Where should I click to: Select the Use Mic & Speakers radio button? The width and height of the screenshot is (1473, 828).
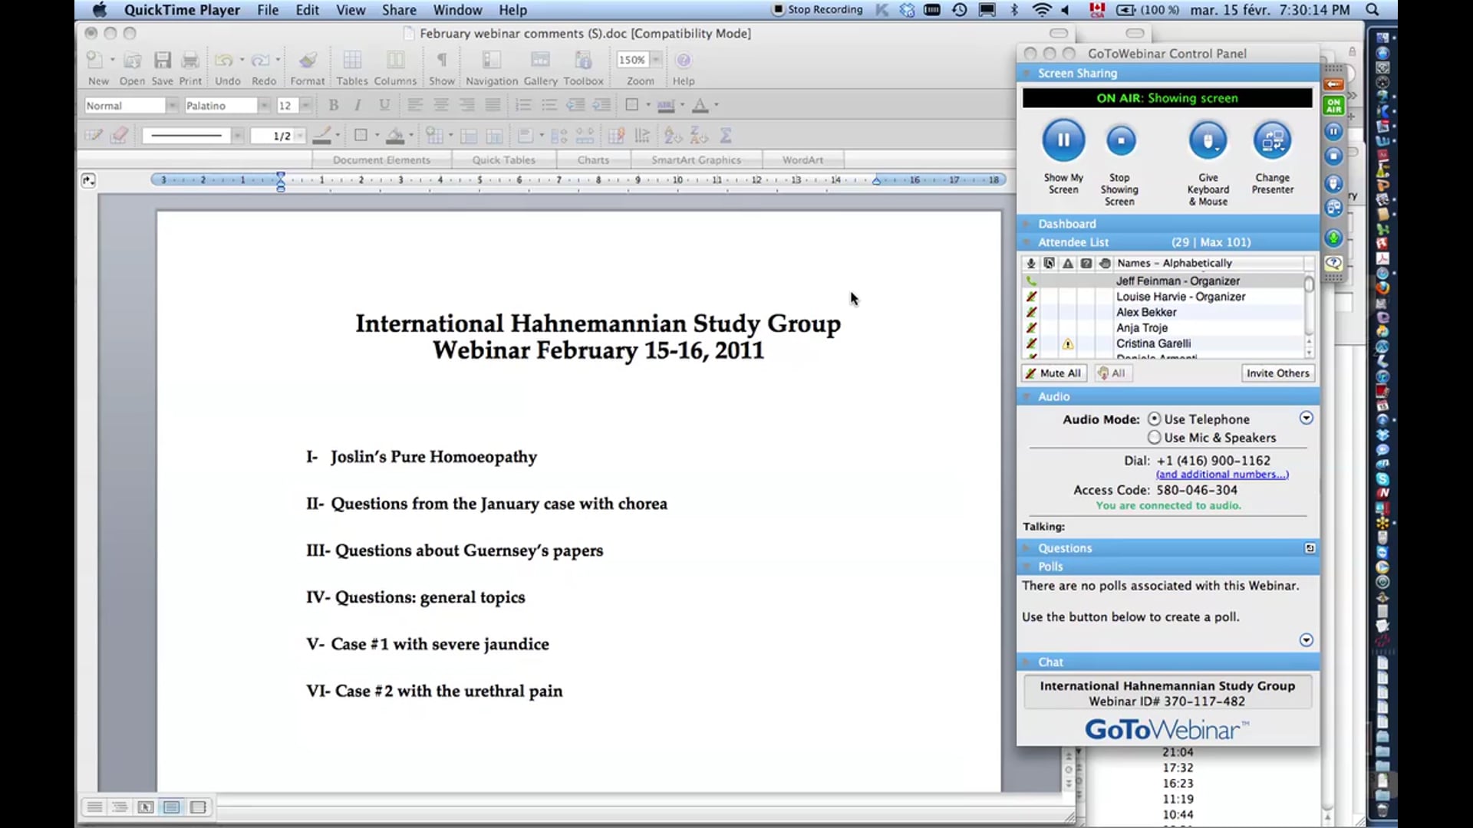click(1155, 437)
